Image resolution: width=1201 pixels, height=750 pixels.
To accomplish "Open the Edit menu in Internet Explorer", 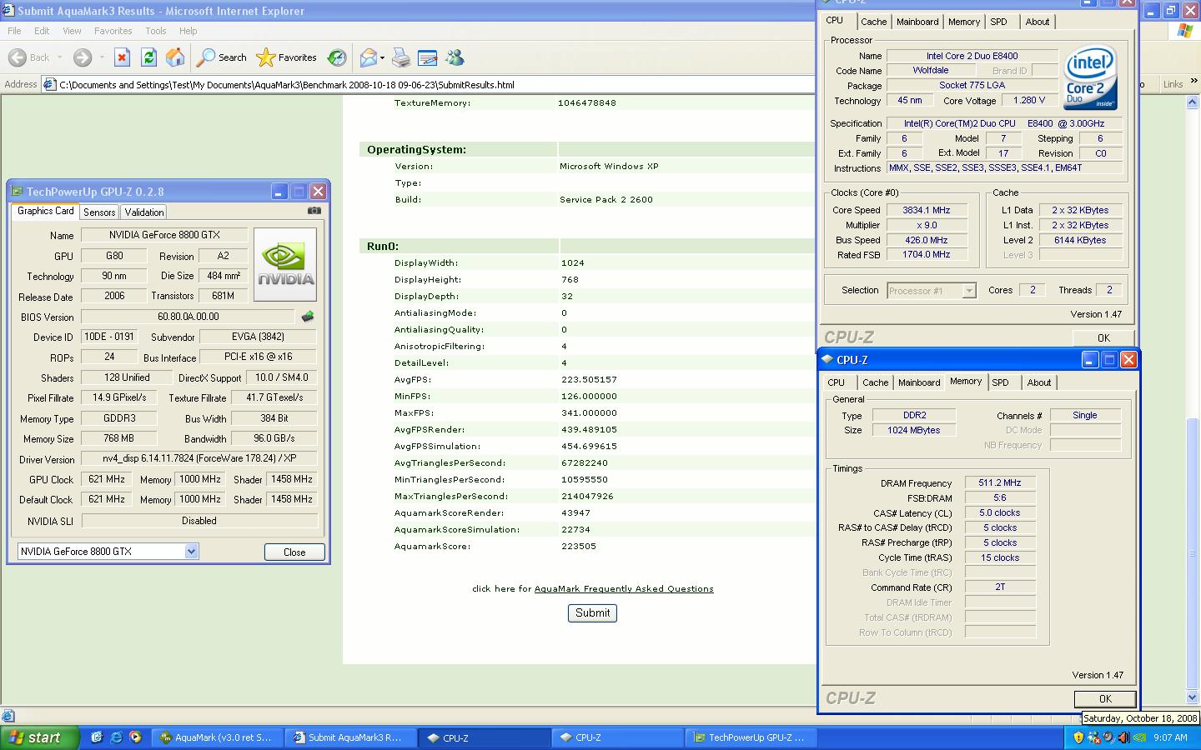I will pos(42,31).
